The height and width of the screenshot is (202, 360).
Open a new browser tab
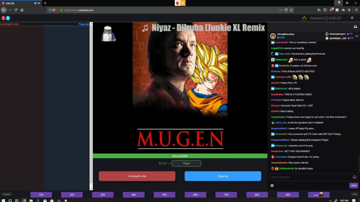pyautogui.click(x=45, y=3)
